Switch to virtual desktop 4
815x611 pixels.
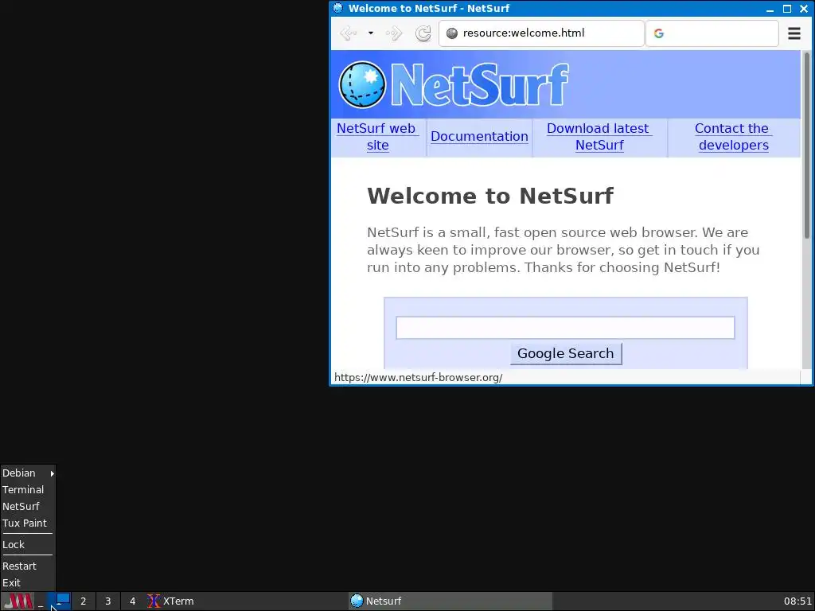[x=132, y=601]
